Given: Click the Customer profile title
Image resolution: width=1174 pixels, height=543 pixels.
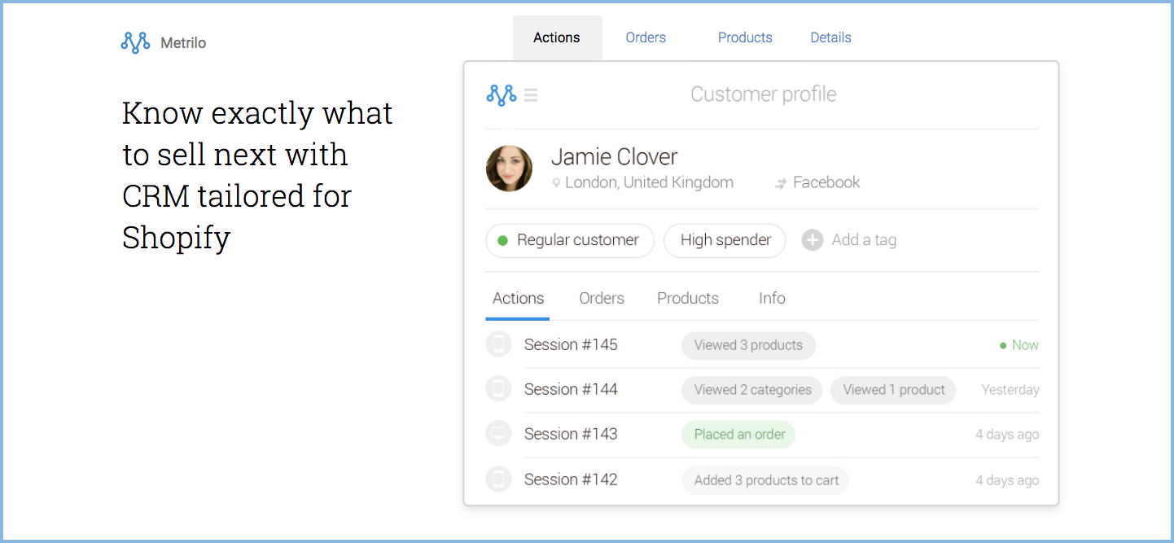Looking at the screenshot, I should click(764, 94).
